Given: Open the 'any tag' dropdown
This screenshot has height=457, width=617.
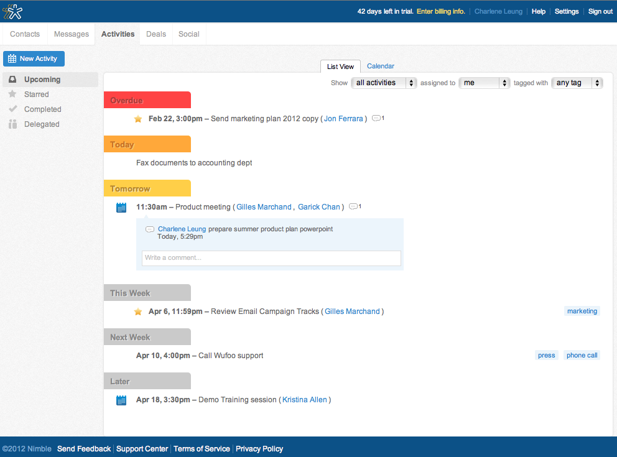Looking at the screenshot, I should coord(577,83).
